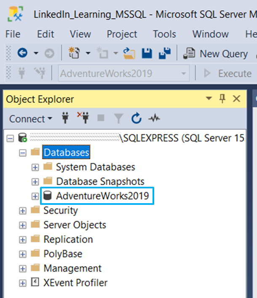Expand the Management node

[23, 269]
